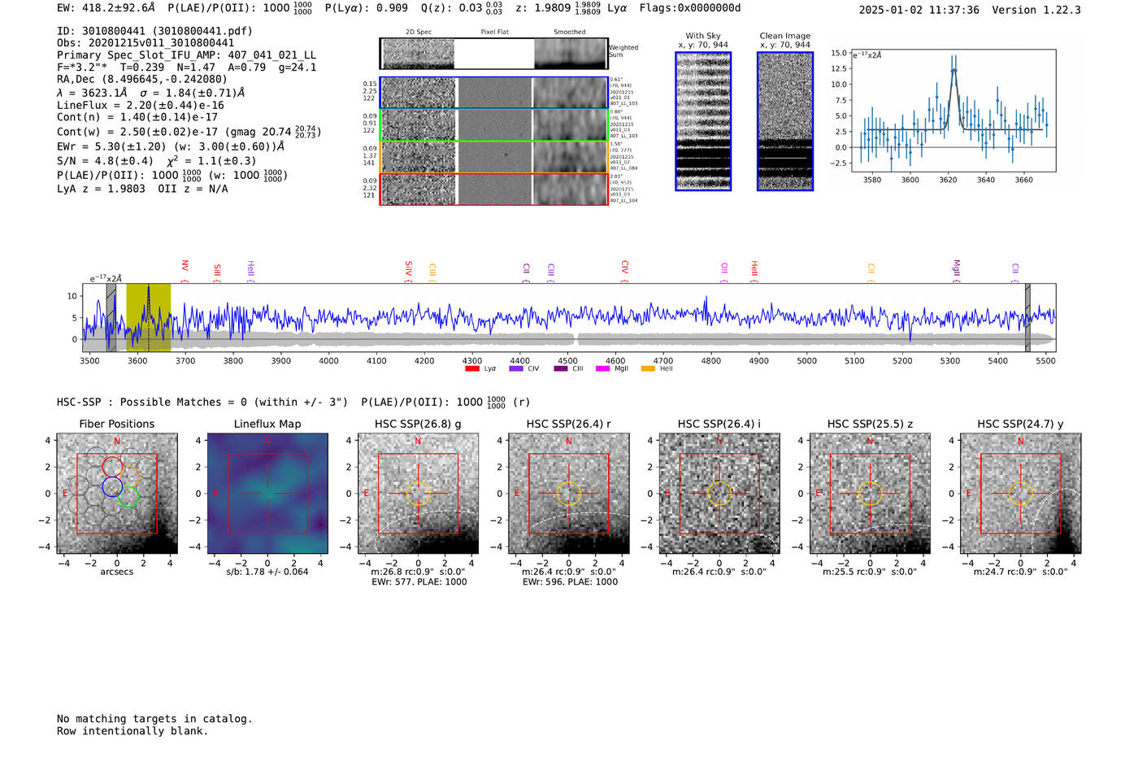Select the red-bordered fiber 2D spectrum row
The height and width of the screenshot is (775, 1138).
coord(493,189)
